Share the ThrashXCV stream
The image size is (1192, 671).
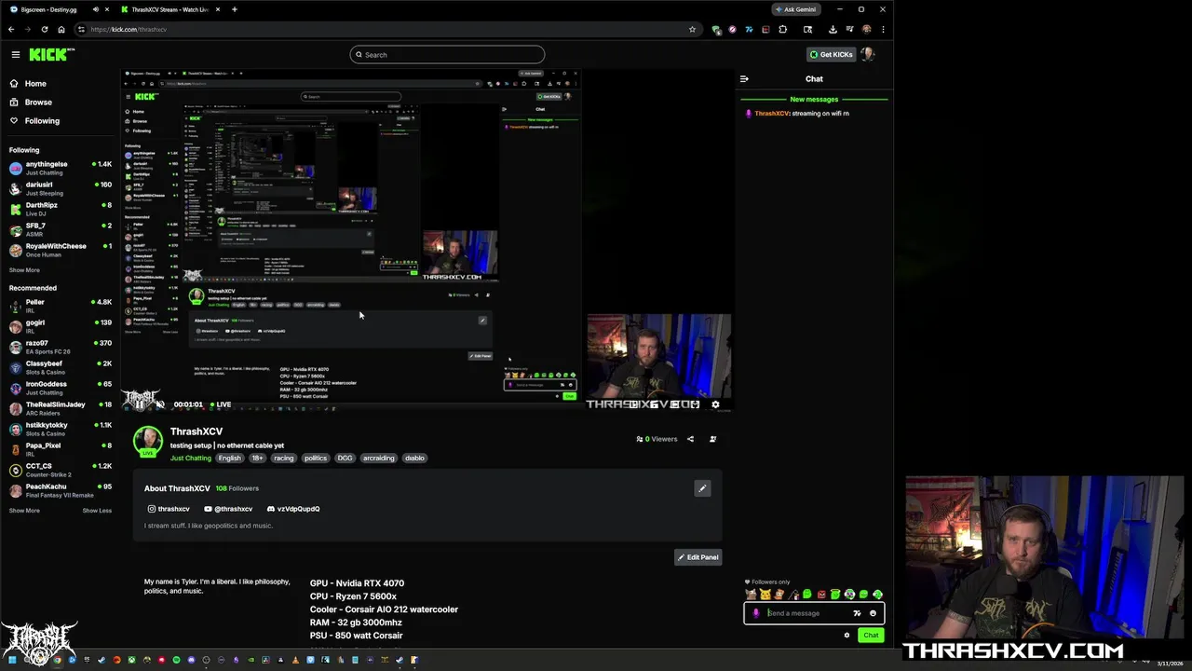[690, 439]
